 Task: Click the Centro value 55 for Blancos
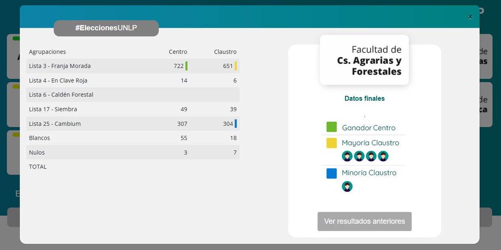[x=184, y=138]
